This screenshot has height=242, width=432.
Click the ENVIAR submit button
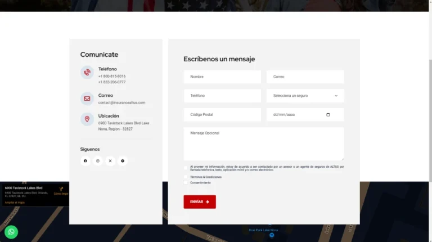200,201
